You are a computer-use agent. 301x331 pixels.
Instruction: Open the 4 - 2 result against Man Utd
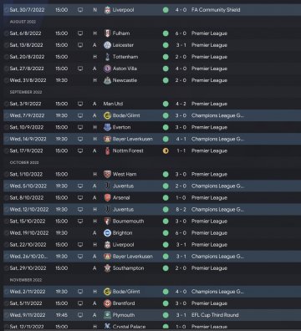coord(181,104)
